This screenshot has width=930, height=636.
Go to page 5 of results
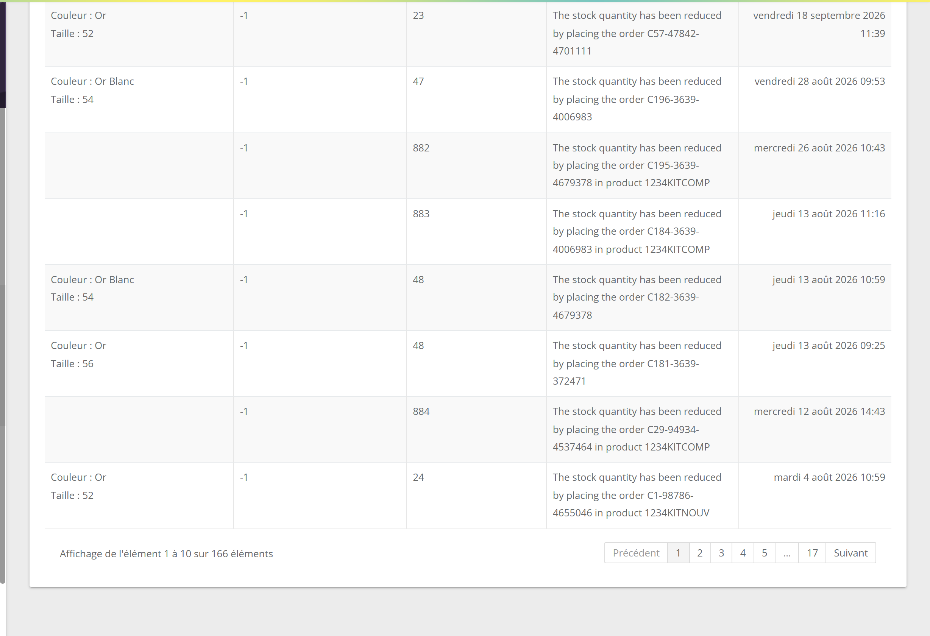click(x=765, y=553)
